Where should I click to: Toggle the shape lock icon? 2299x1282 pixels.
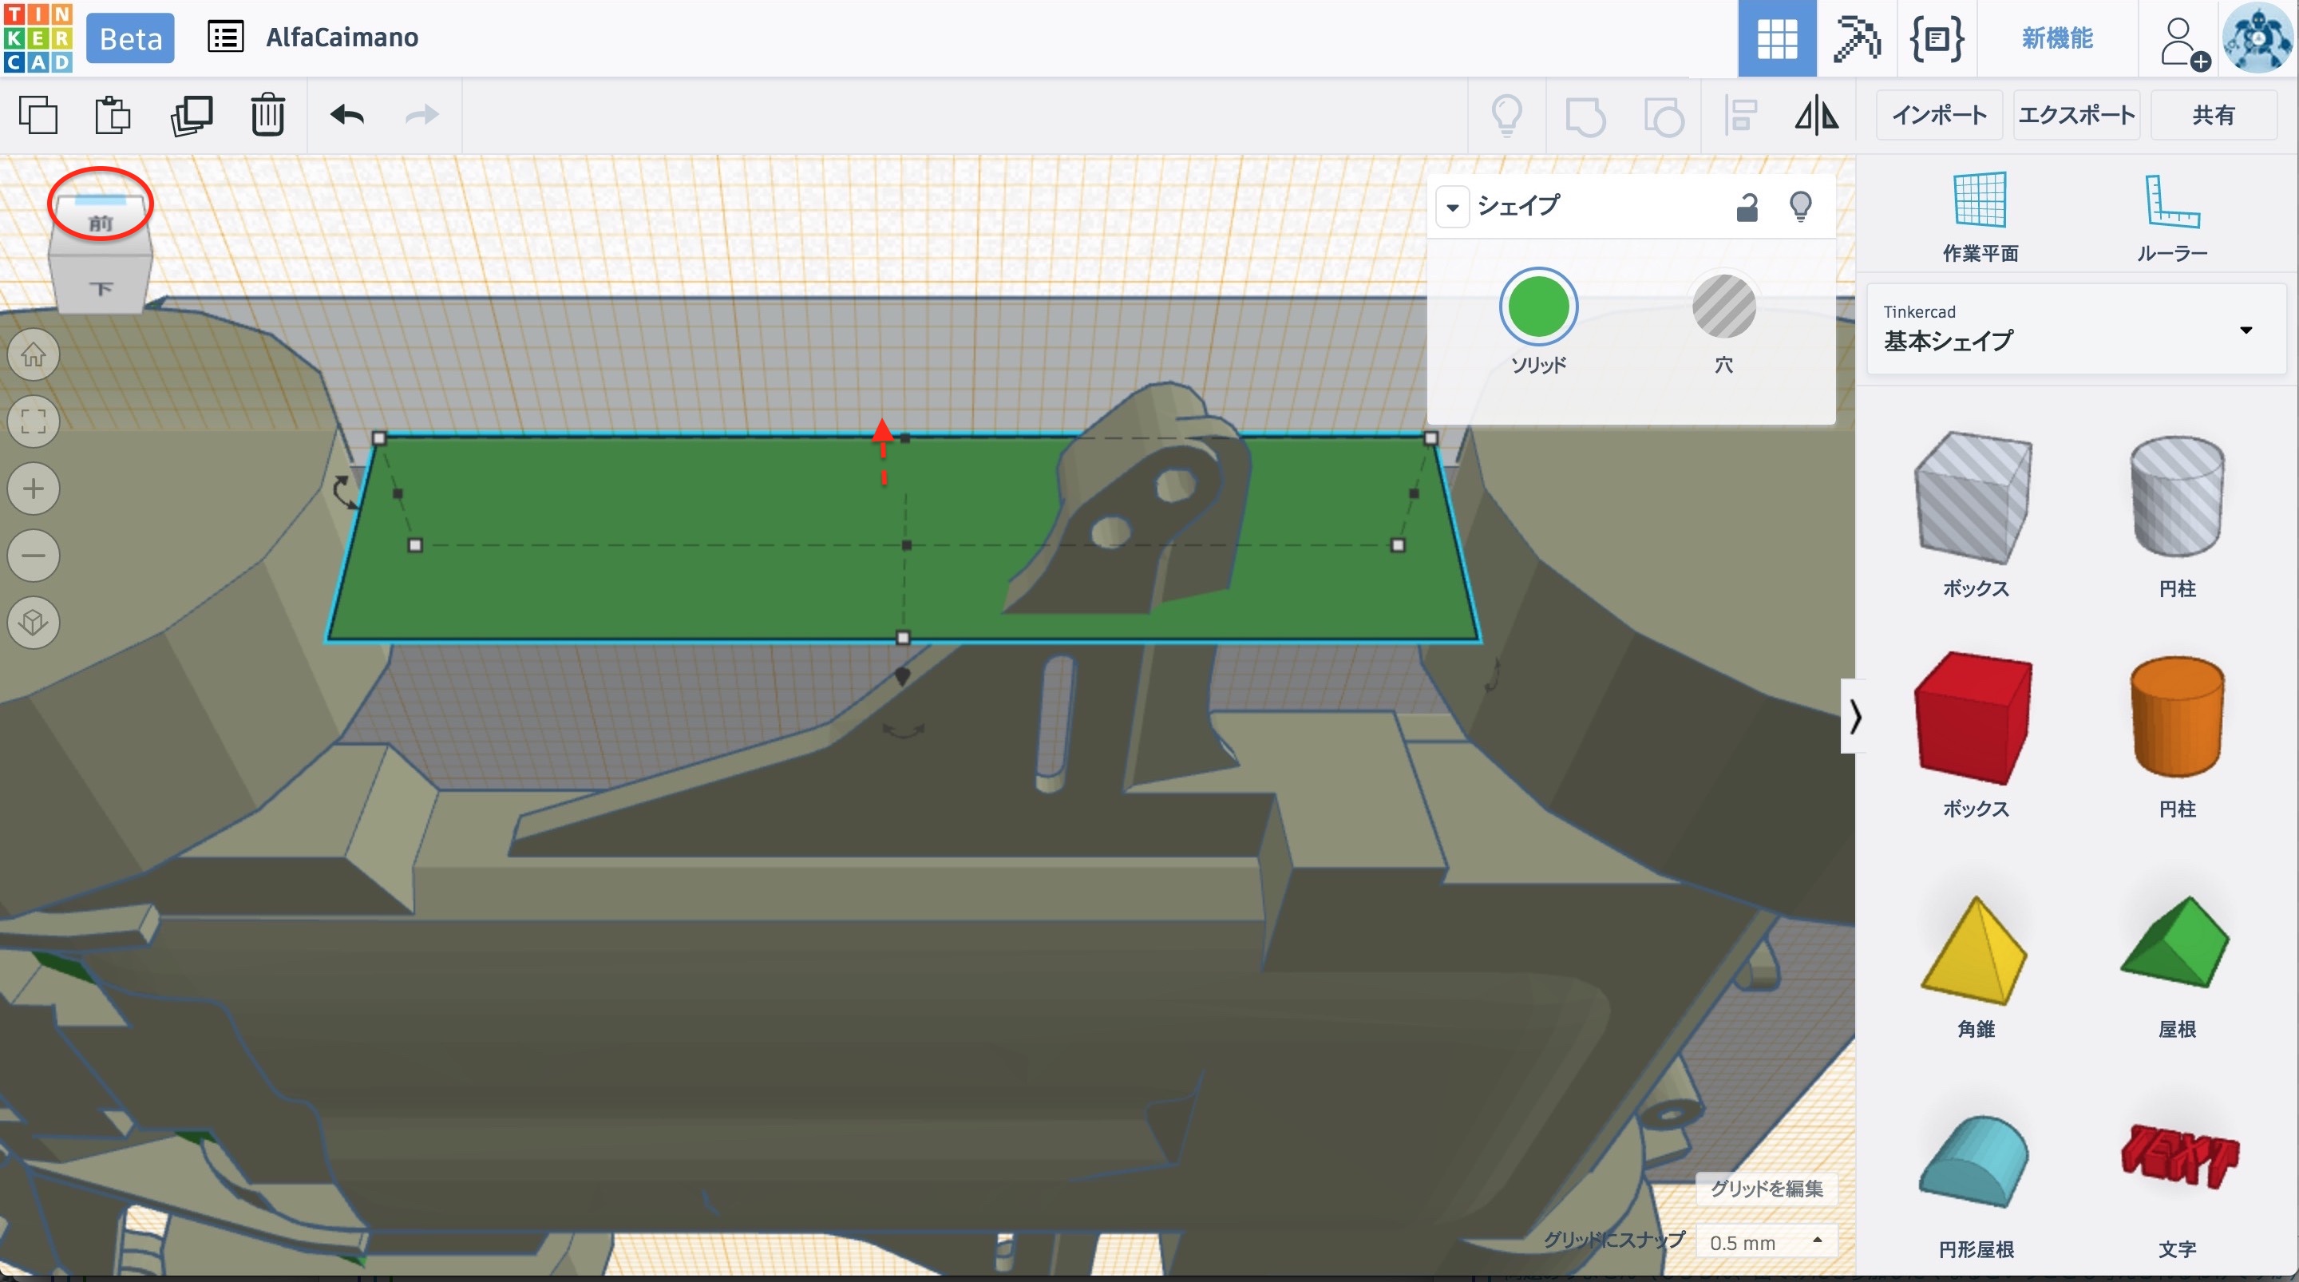pos(1747,207)
